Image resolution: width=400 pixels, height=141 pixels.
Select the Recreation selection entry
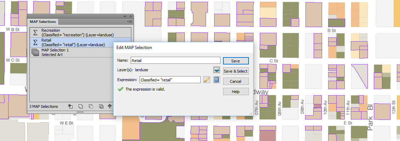80,32
